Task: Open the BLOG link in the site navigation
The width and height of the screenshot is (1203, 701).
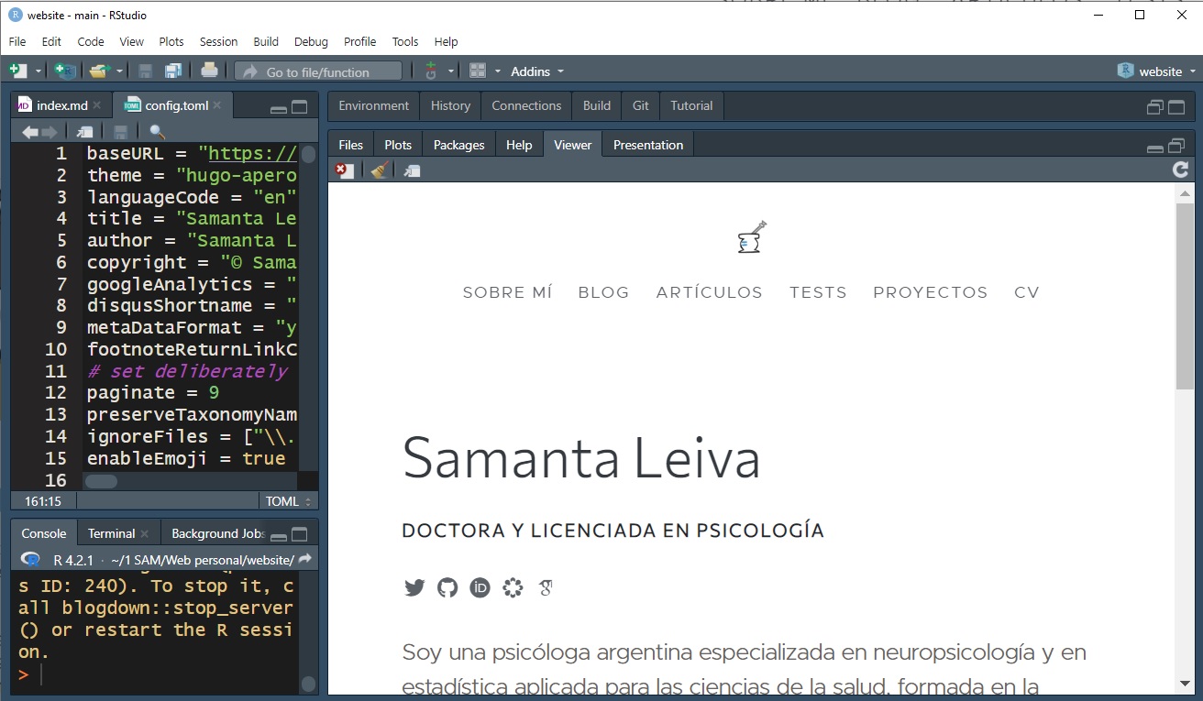Action: click(603, 292)
